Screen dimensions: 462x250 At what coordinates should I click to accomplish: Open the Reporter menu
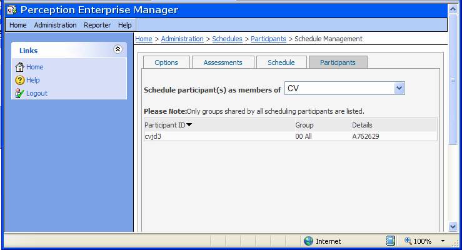97,25
